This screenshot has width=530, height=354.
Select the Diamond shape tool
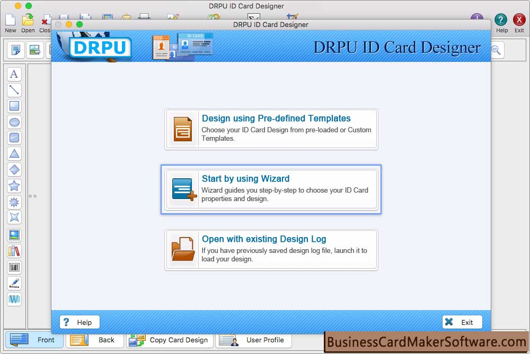click(14, 170)
